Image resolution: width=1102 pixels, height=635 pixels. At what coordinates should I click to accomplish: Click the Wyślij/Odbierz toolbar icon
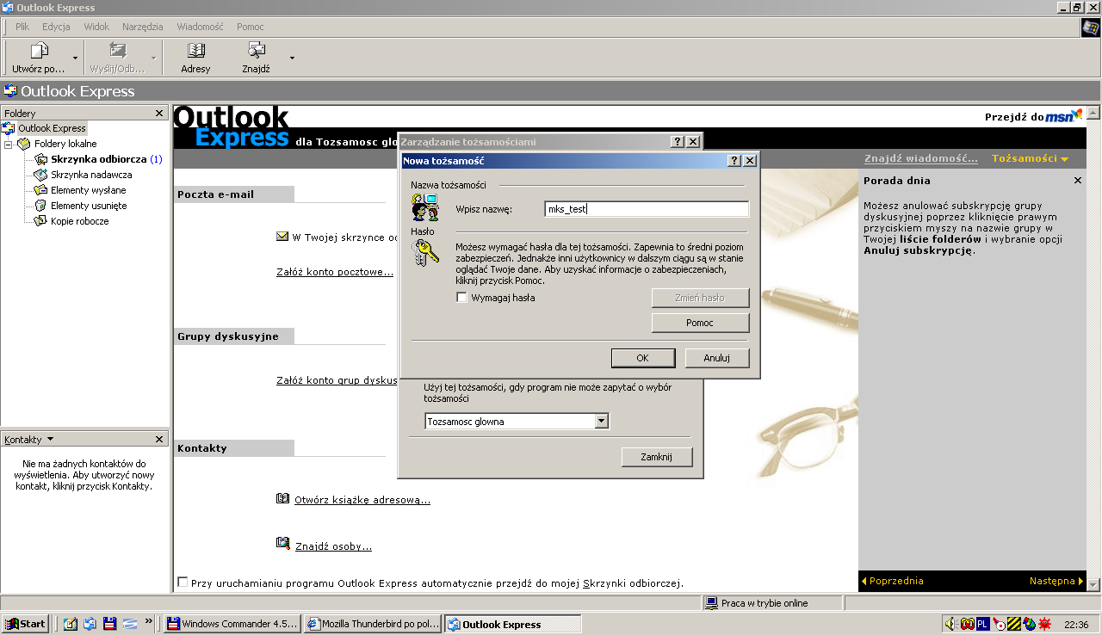pyautogui.click(x=118, y=51)
